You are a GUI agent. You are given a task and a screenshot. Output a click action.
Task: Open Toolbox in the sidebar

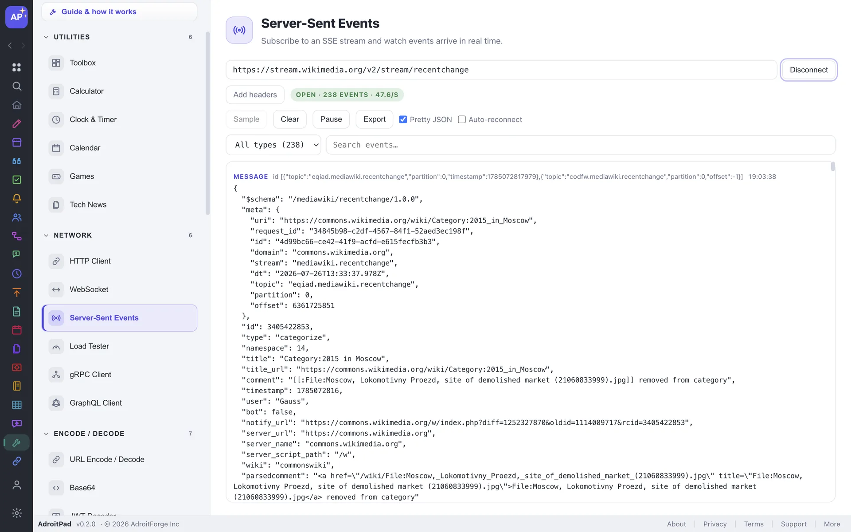tap(120, 63)
